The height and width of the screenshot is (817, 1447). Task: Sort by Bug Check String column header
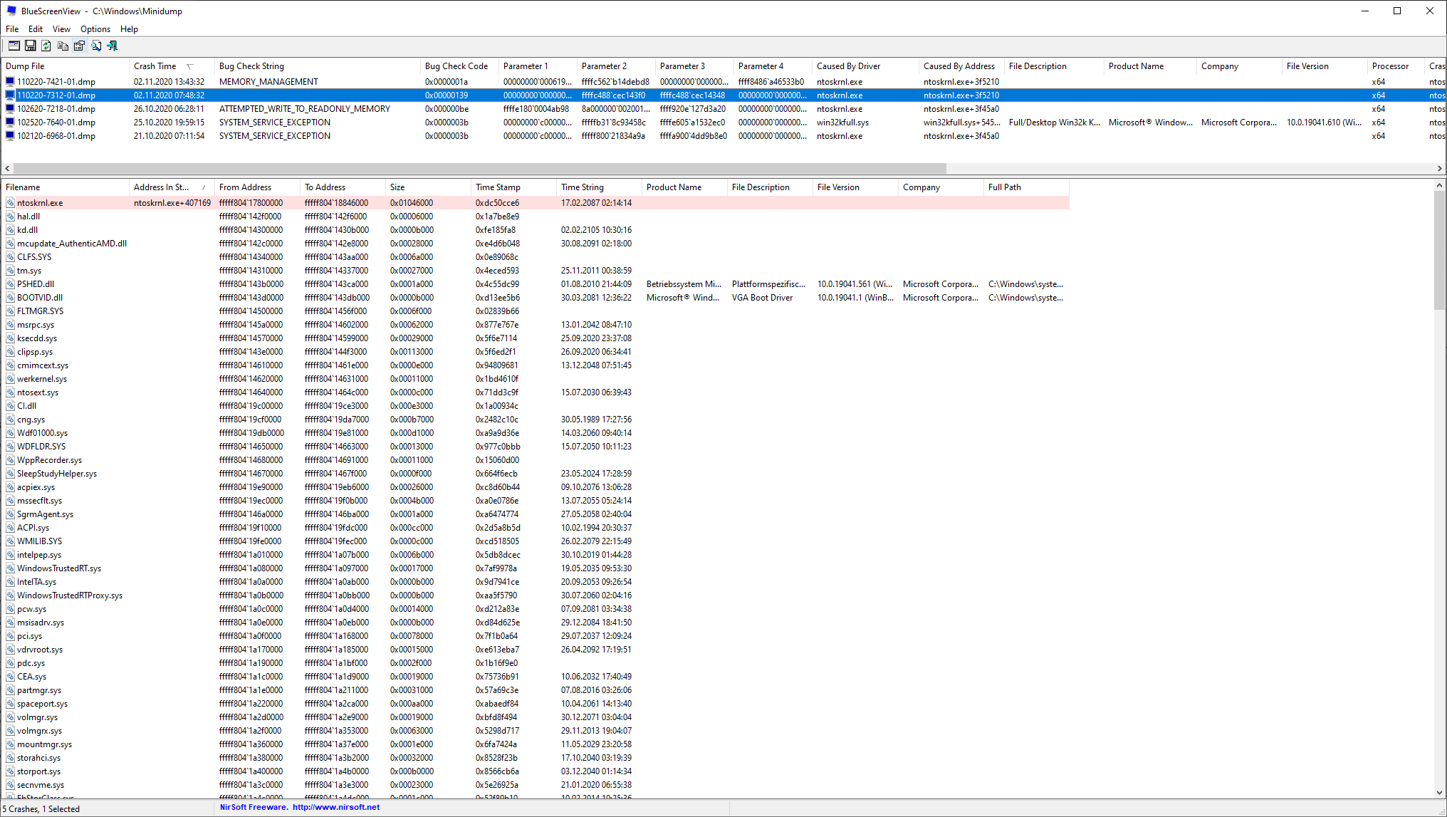click(251, 66)
